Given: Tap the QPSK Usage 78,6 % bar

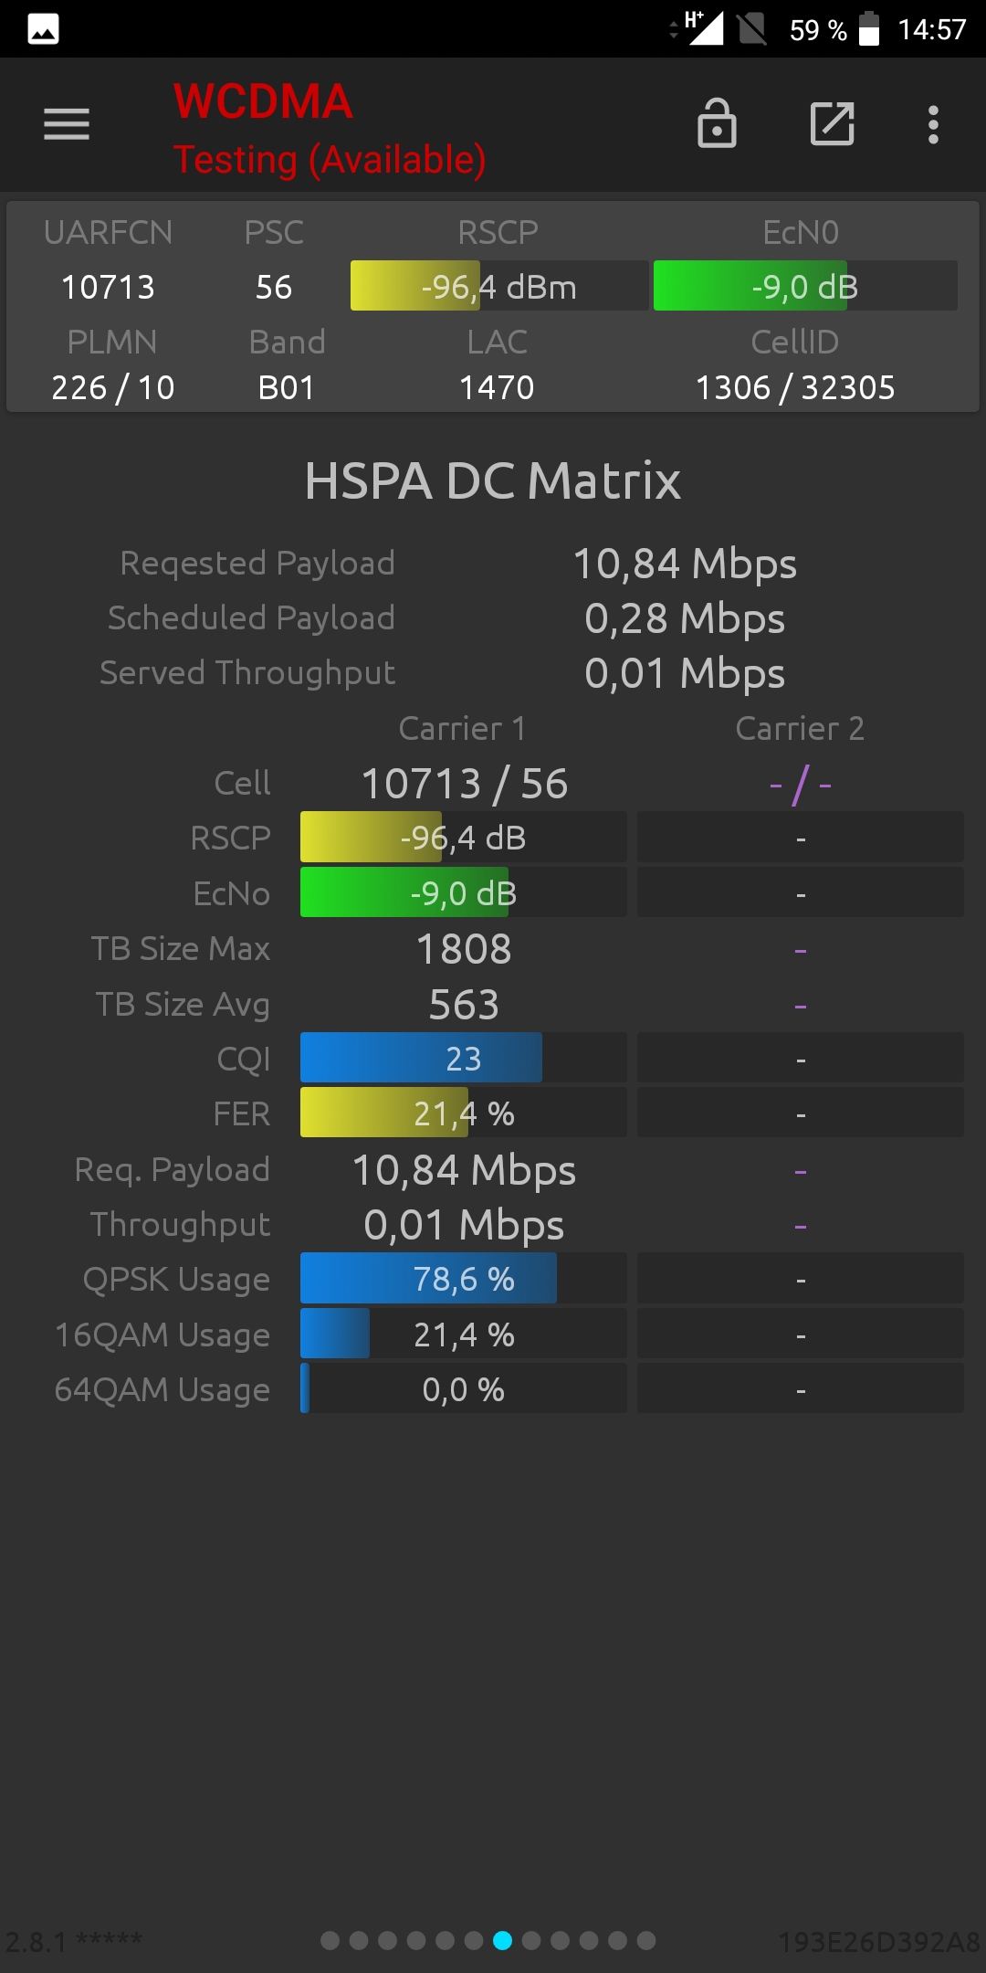Looking at the screenshot, I should (x=464, y=1278).
